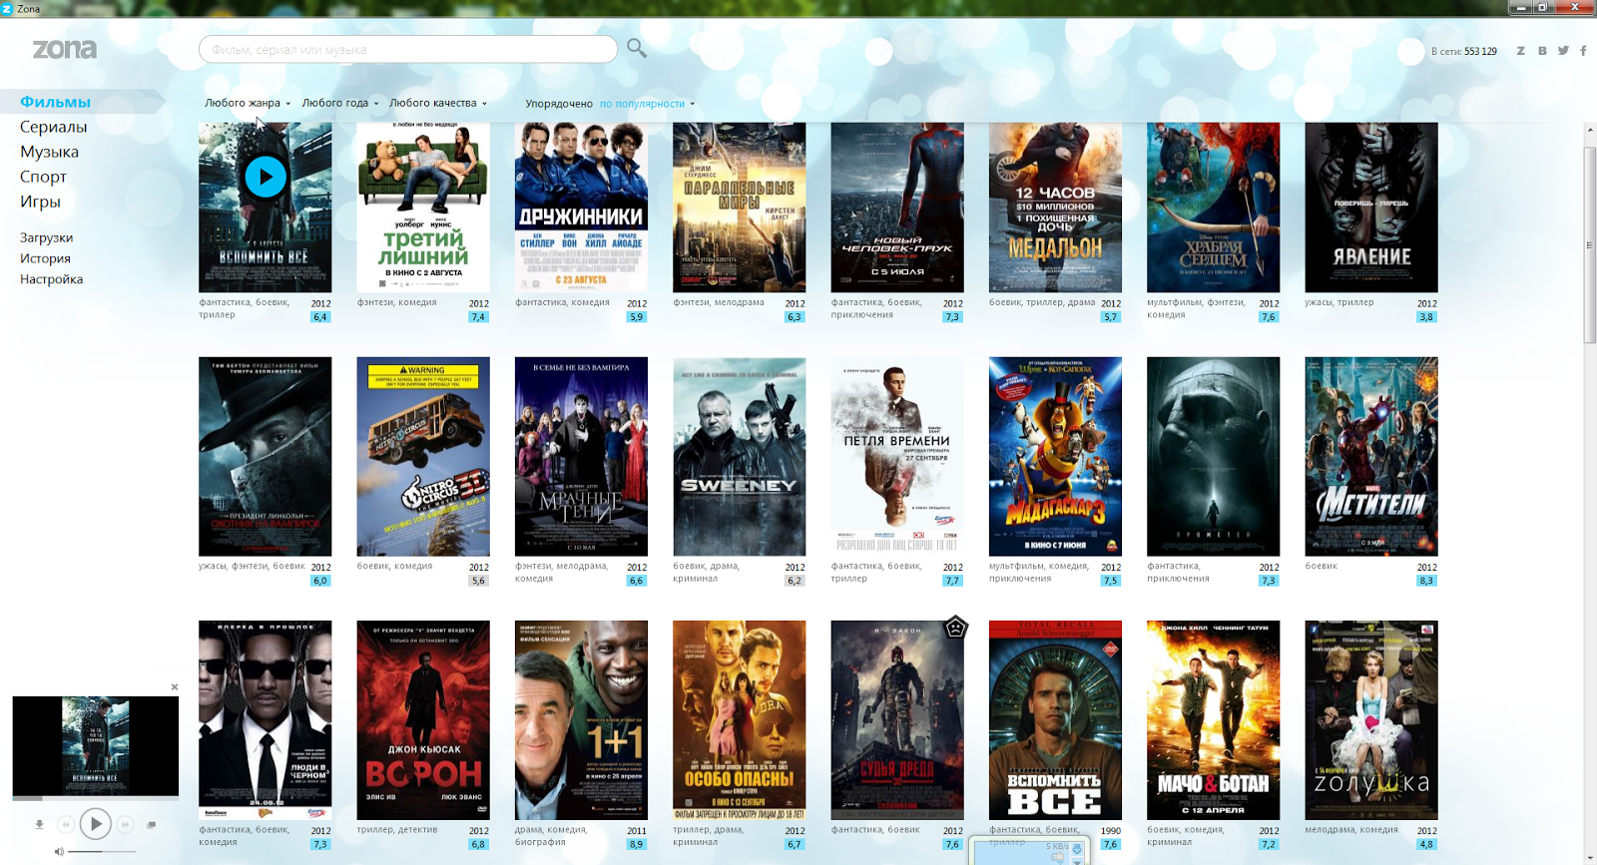The height and width of the screenshot is (865, 1597).
Task: Open the История page
Action: [46, 258]
